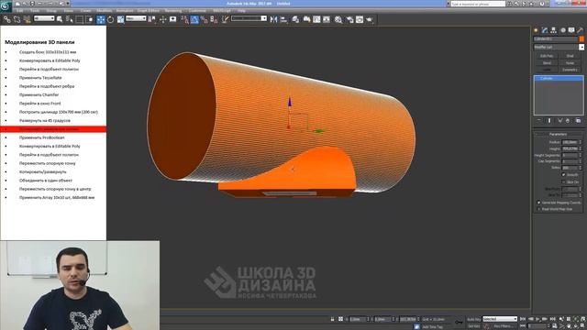Click the Sides value field
This screenshot has width=587, height=330.
(570, 168)
